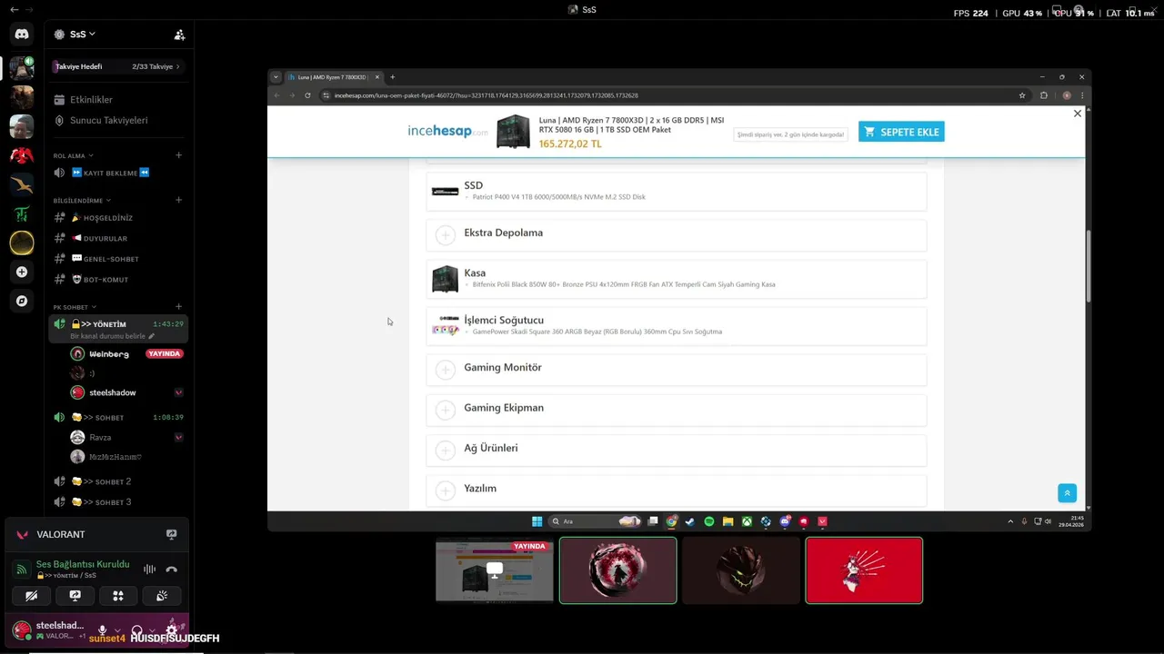Open the Takviye Hedefi boost goal bar

point(118,66)
